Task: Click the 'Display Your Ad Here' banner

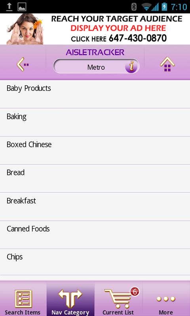Action: point(118,28)
